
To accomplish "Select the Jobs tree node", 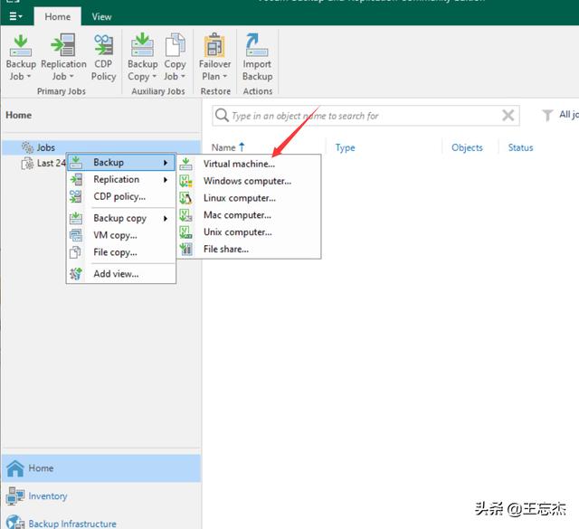I will [x=101, y=147].
